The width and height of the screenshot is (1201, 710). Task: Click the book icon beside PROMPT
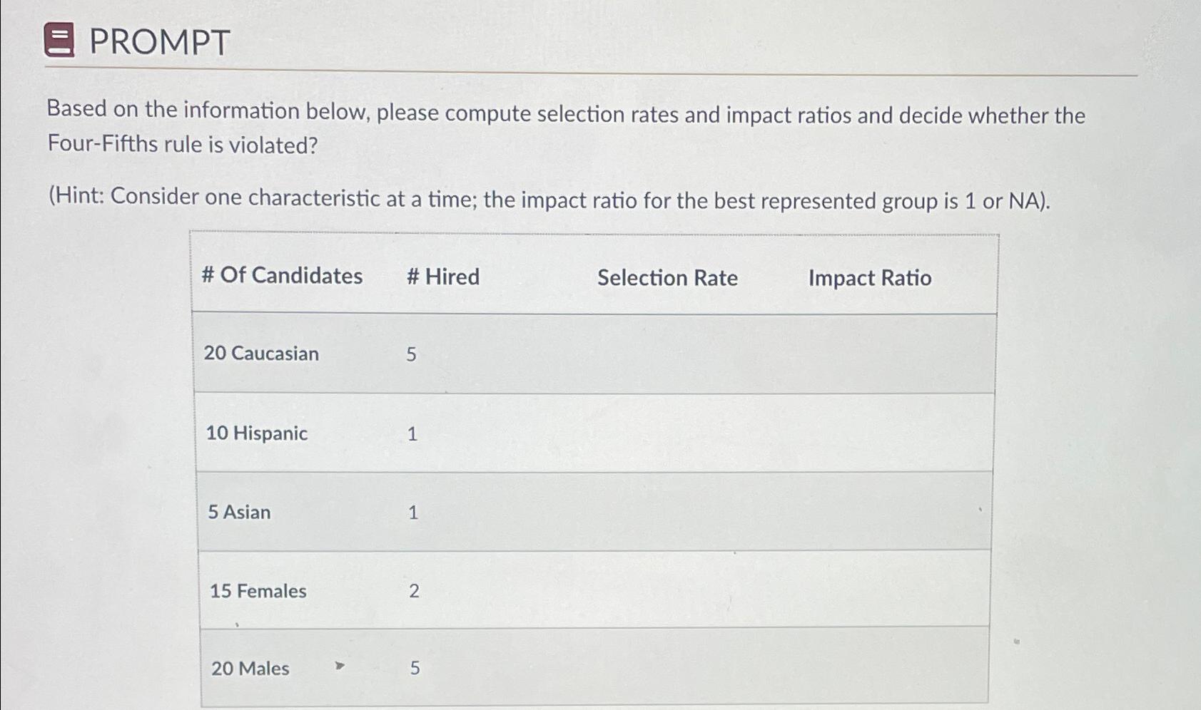[59, 40]
